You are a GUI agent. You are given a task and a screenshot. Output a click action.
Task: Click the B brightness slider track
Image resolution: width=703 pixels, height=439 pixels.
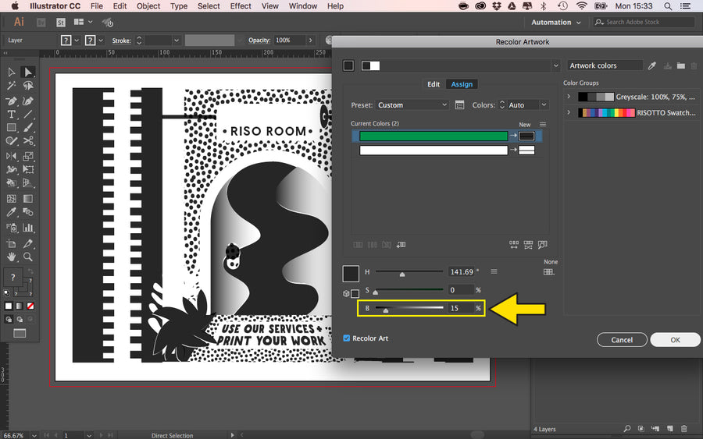tap(409, 308)
